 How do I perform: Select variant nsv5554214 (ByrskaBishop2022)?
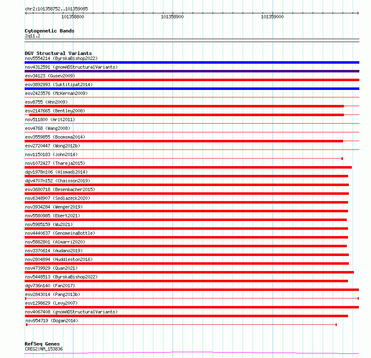61,58
